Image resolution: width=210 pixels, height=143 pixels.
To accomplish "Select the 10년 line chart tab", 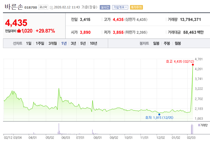I will click(93, 43).
